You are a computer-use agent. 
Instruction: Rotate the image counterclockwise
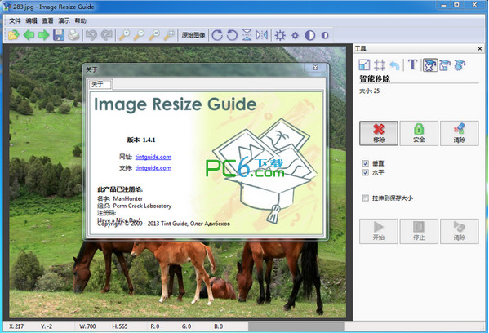232,35
